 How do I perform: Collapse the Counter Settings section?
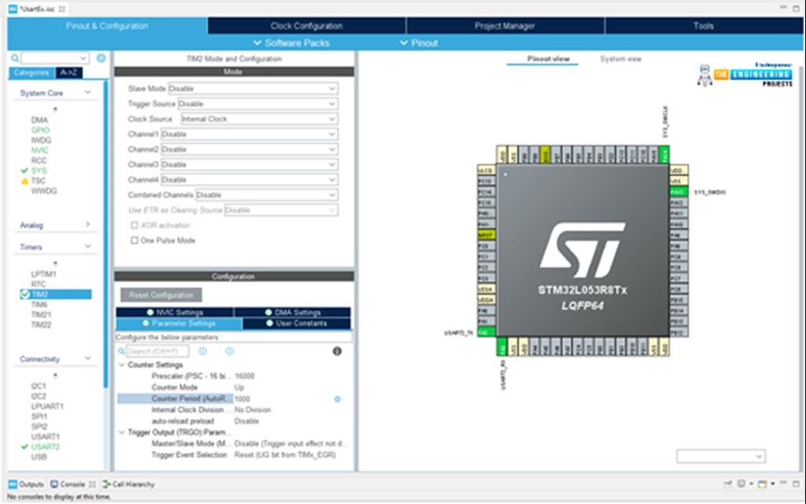click(x=122, y=365)
